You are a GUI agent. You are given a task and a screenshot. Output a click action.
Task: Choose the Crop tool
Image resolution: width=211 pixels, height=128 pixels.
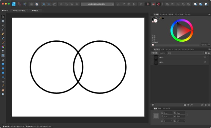[3, 60]
